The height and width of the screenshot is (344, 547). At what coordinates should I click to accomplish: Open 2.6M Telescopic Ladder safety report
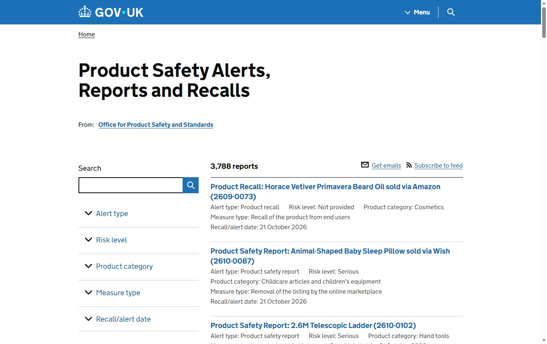(x=313, y=326)
